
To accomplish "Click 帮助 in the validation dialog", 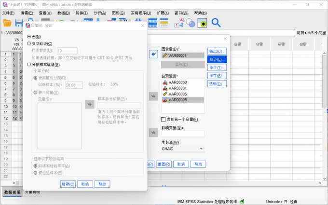I will (x=102, y=184).
